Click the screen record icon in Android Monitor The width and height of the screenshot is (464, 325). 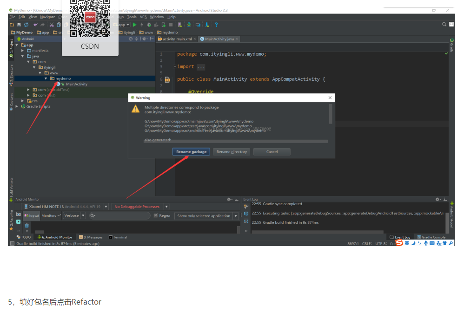18,221
